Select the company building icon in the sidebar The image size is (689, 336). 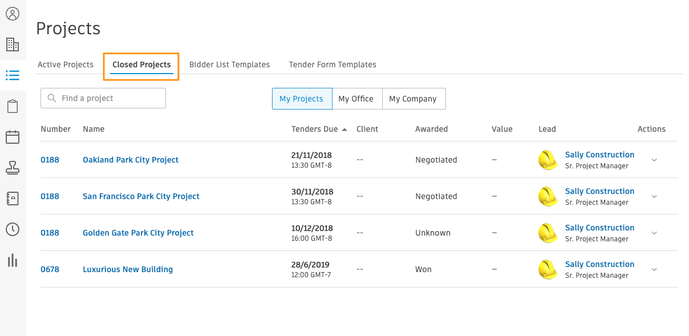13,44
